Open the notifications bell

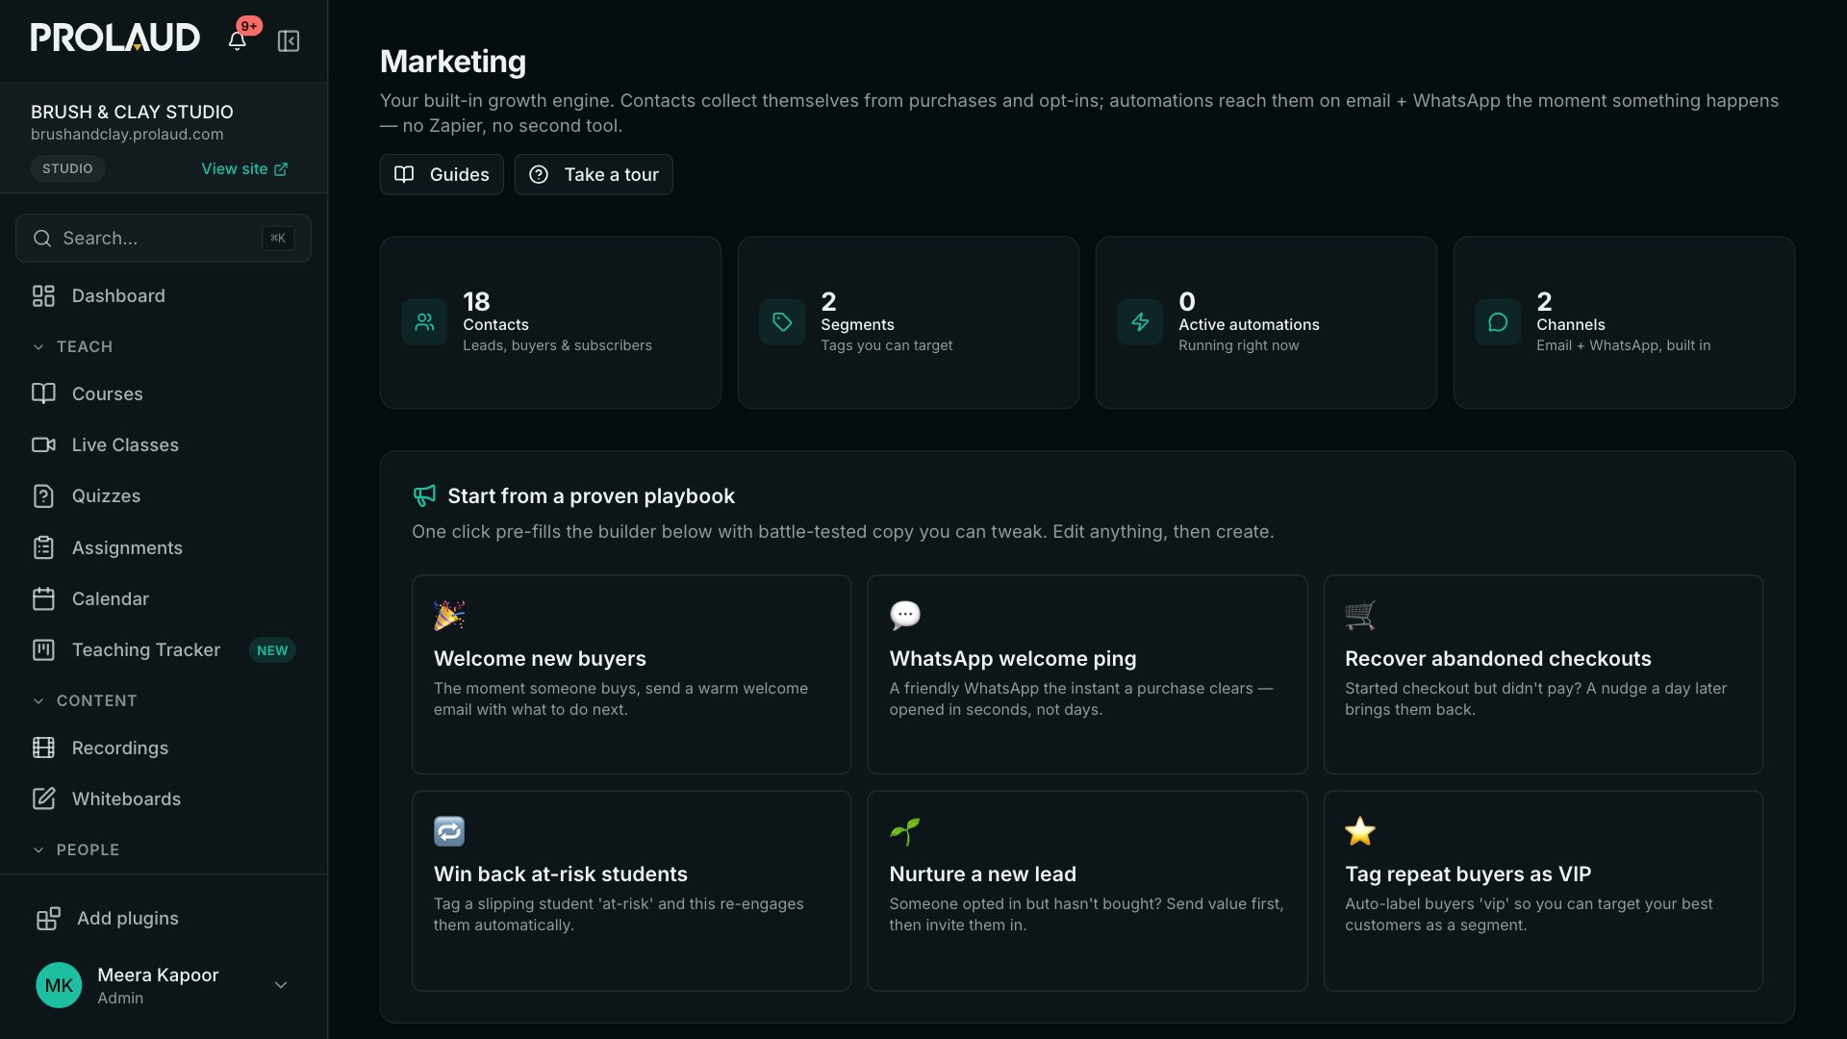(237, 40)
